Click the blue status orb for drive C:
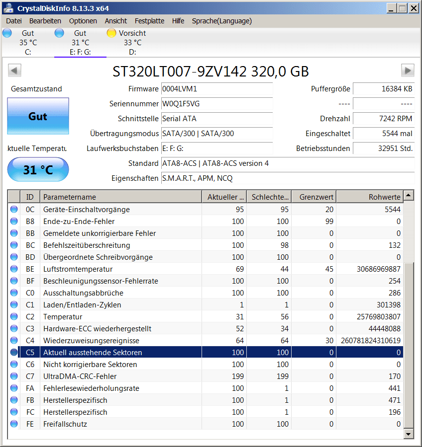The width and height of the screenshot is (422, 447). tap(7, 33)
